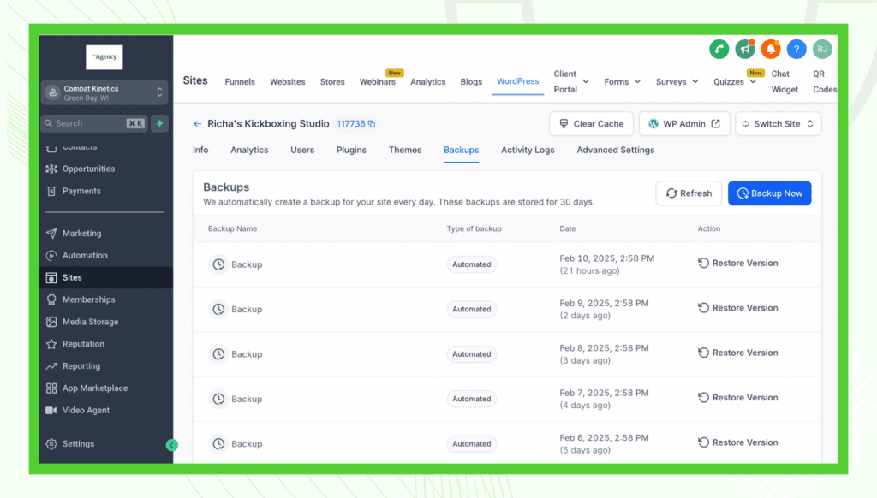Image resolution: width=877 pixels, height=498 pixels.
Task: Open the RJ user avatar
Action: (x=822, y=50)
